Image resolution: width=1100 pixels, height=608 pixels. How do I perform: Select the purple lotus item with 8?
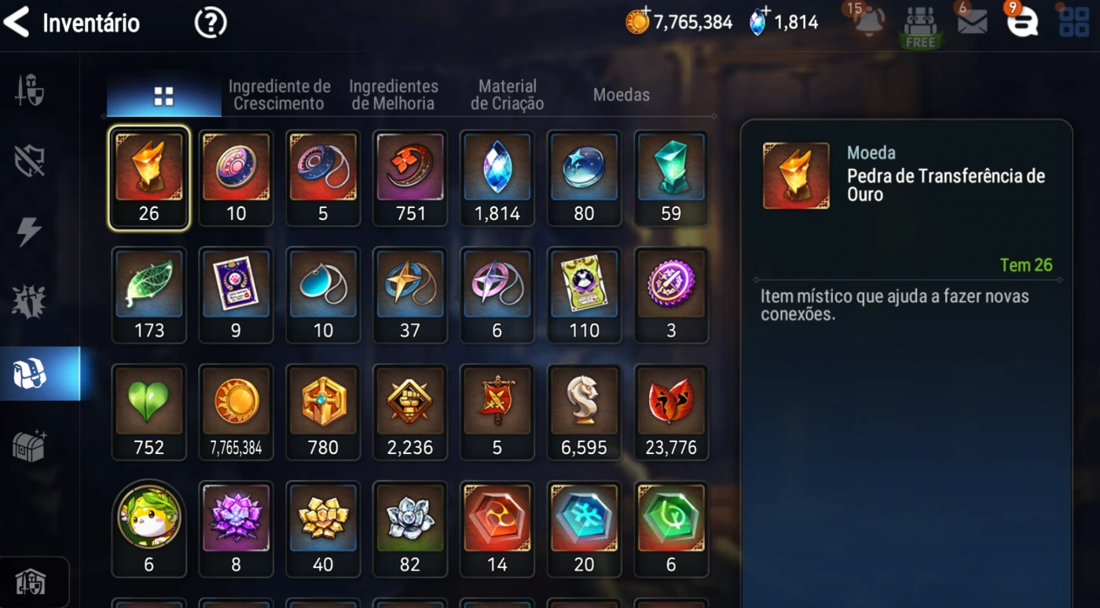click(236, 529)
